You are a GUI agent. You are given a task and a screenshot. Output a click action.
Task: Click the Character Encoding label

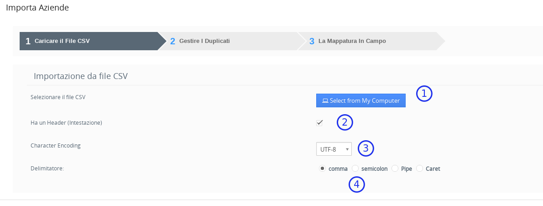click(x=55, y=146)
